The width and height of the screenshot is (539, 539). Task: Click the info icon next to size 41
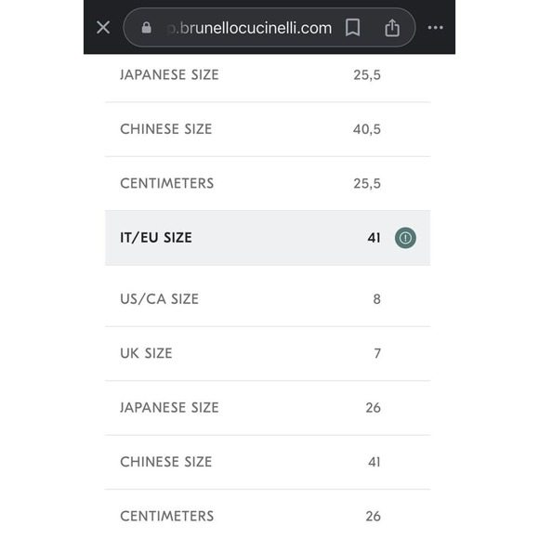(x=405, y=238)
